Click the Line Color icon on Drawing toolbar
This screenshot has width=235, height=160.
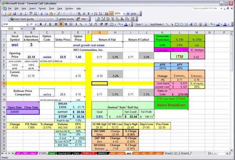[x=218, y=24]
